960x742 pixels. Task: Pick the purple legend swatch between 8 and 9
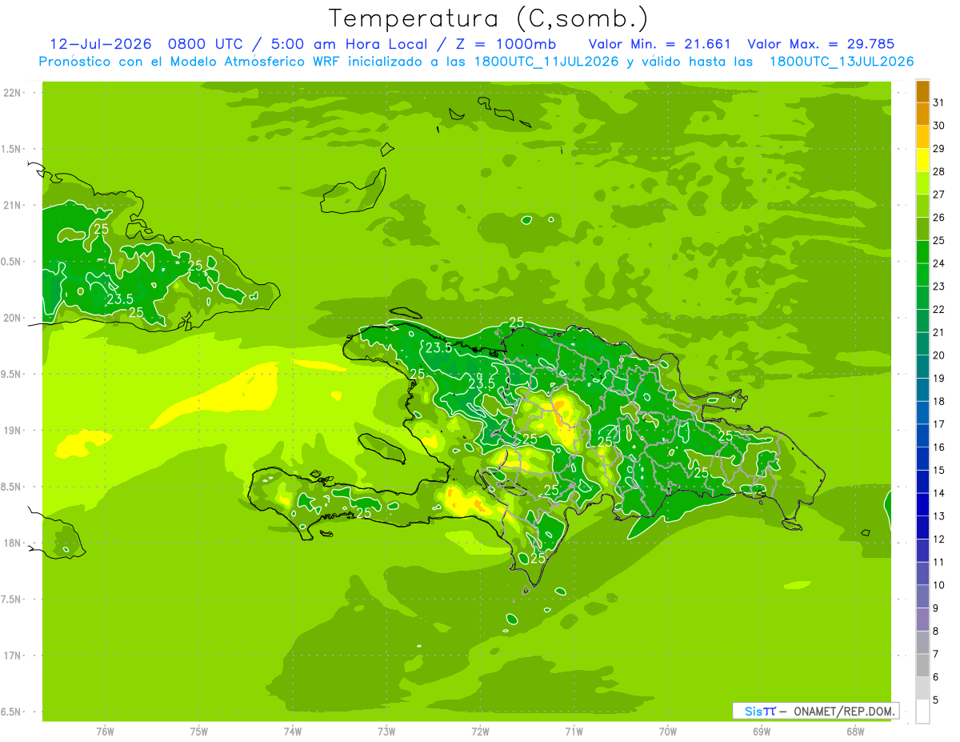[922, 620]
